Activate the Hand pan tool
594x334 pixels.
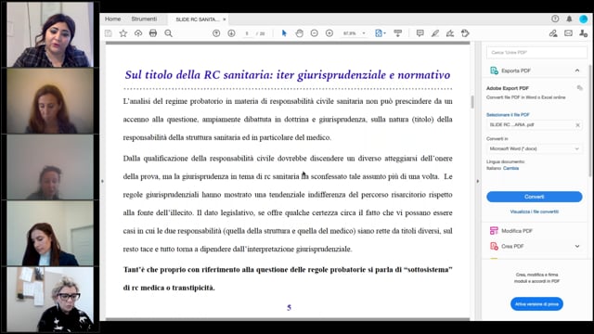pyautogui.click(x=299, y=33)
